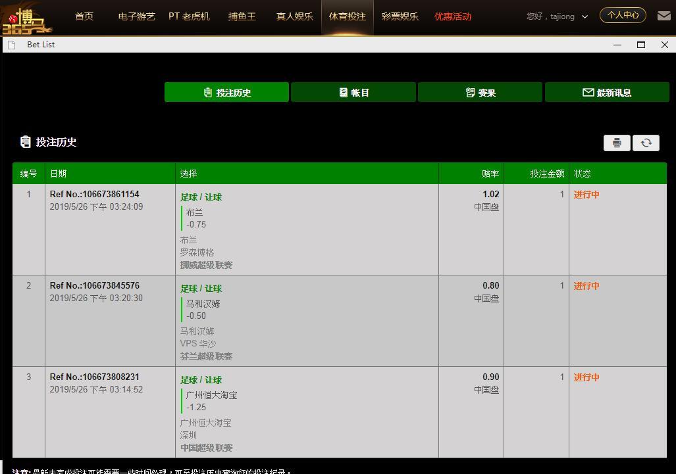Click the 投注历史 heading clipboard icon

[26, 141]
